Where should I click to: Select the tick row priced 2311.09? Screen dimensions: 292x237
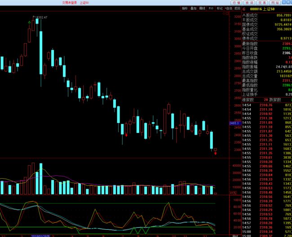click(x=267, y=123)
